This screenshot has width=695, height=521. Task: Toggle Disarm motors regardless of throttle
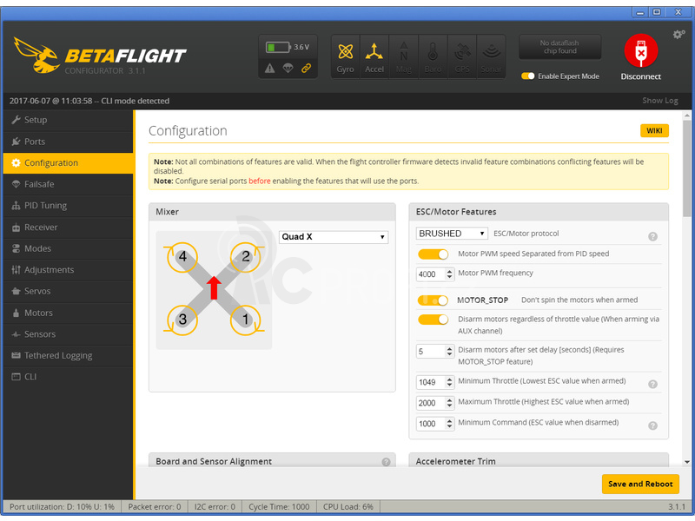[433, 320]
